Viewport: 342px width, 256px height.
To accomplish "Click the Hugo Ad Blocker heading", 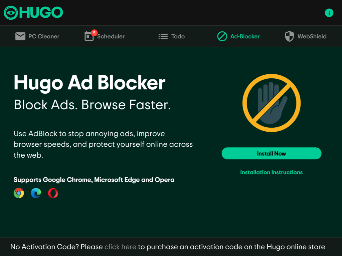I will [90, 83].
